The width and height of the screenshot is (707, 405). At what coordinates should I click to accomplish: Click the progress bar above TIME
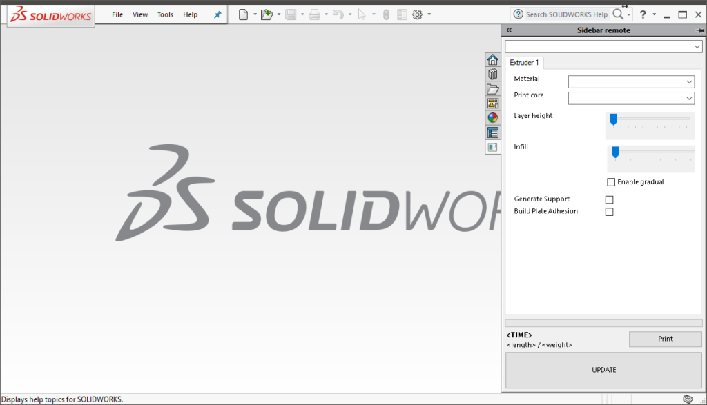click(603, 323)
